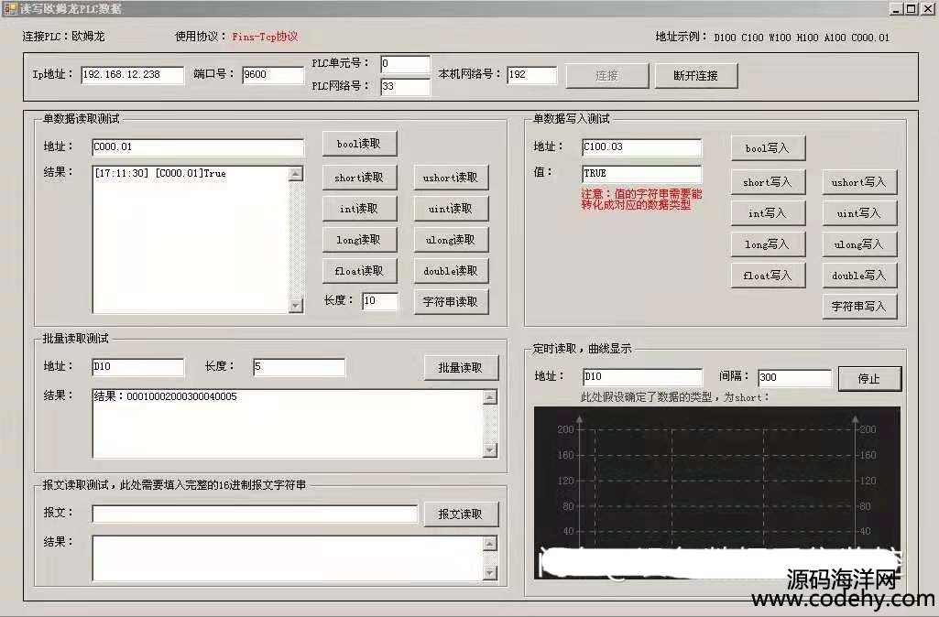The height and width of the screenshot is (617, 939).
Task: Click the ulong写入 button
Action: coord(858,244)
